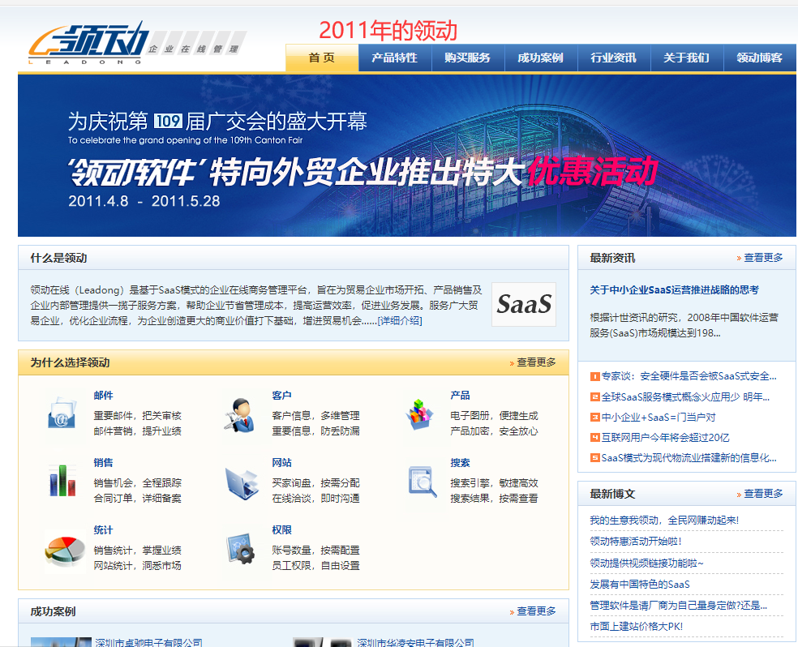Open the 成功案例 navigation tab
Screen dimensions: 798x647
tap(540, 58)
